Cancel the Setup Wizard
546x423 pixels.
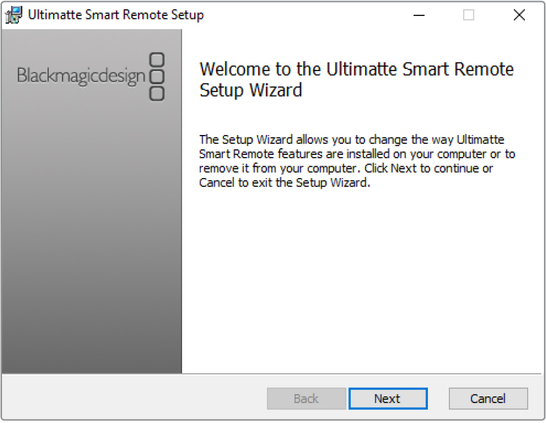(x=488, y=398)
